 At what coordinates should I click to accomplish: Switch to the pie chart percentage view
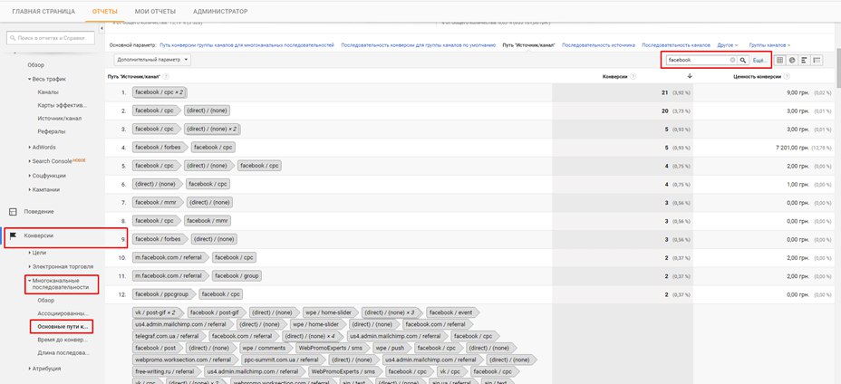(x=792, y=60)
